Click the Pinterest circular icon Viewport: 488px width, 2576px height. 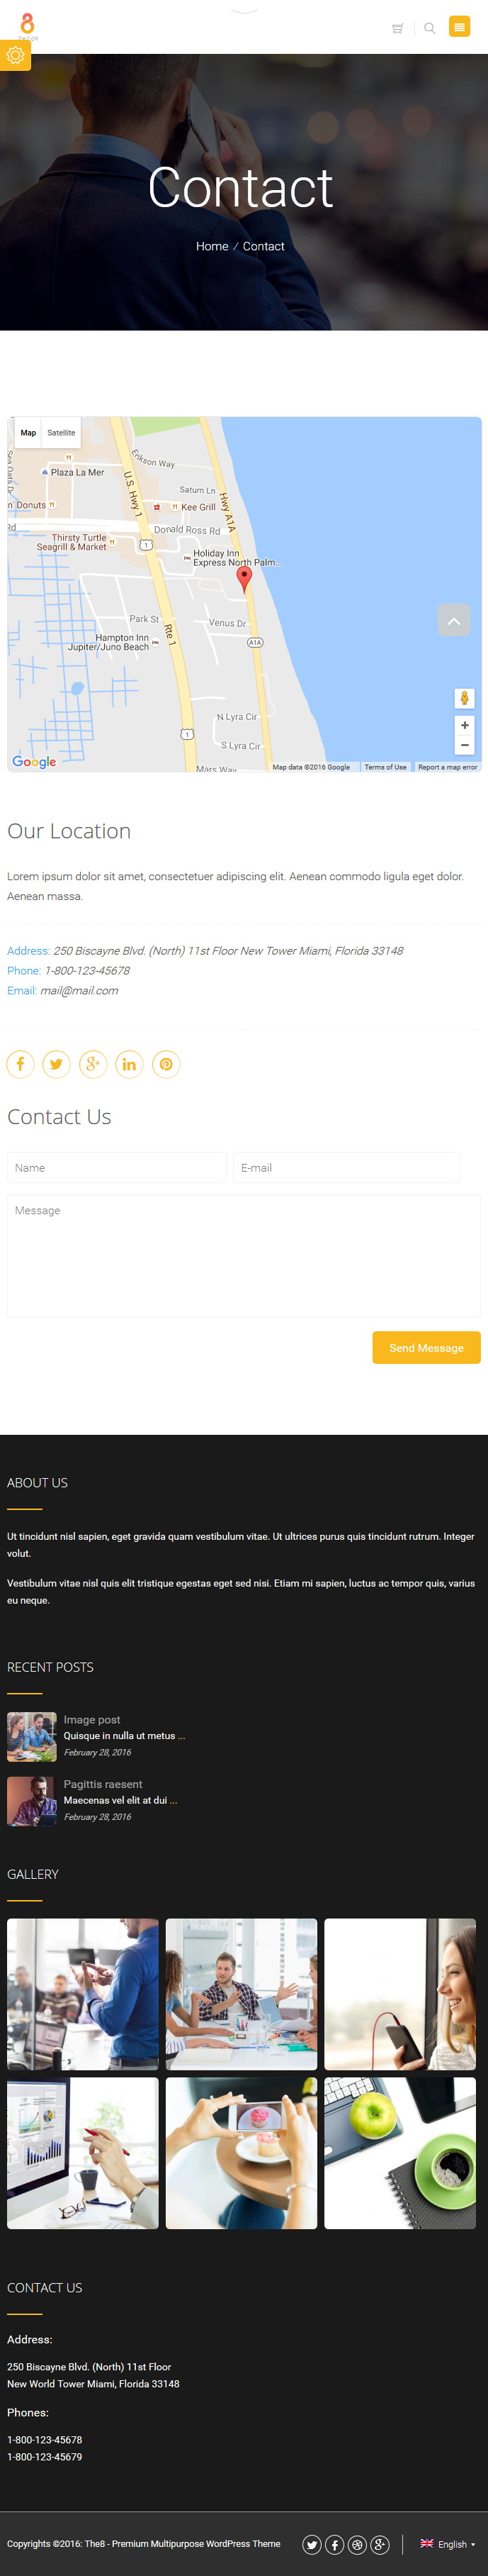pyautogui.click(x=166, y=1064)
